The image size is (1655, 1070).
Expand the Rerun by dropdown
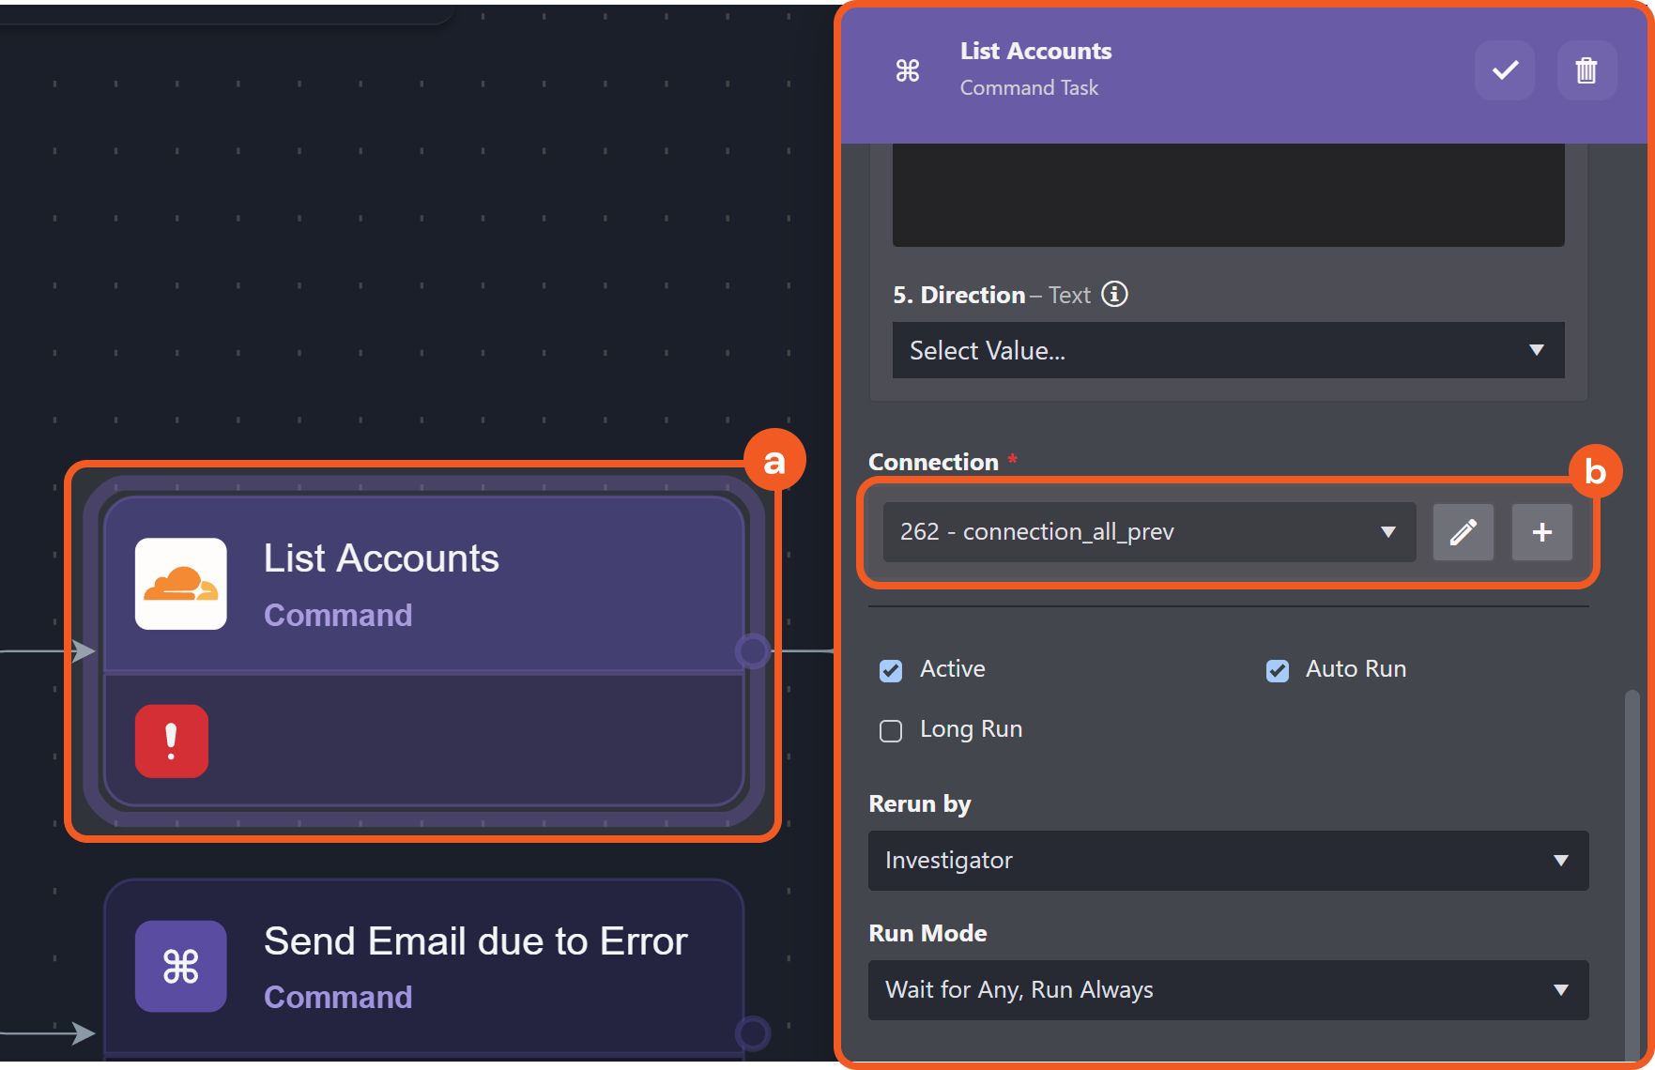[1228, 861]
